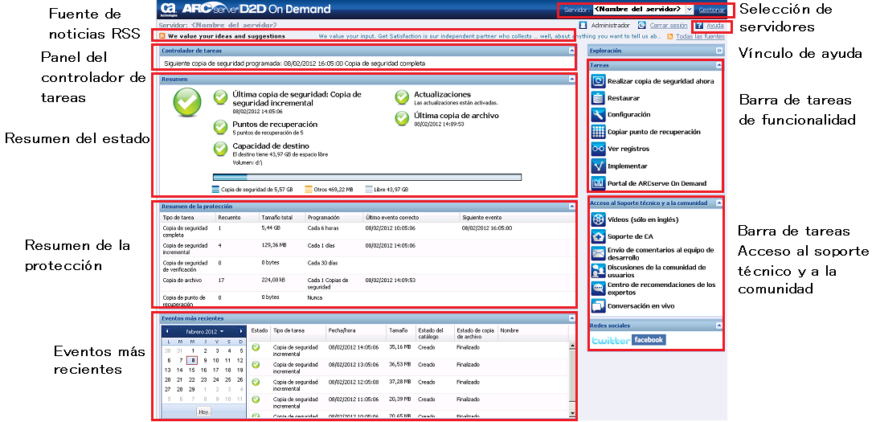Click Cerrar sesión link
876x422 pixels.
pos(669,26)
